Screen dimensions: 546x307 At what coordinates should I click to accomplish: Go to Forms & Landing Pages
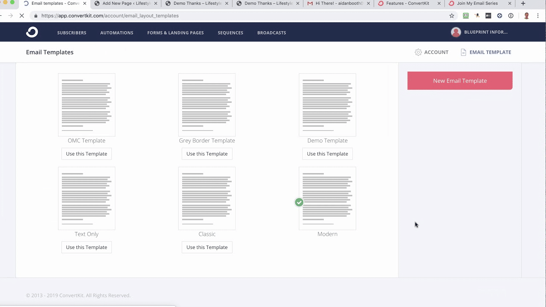(175, 33)
